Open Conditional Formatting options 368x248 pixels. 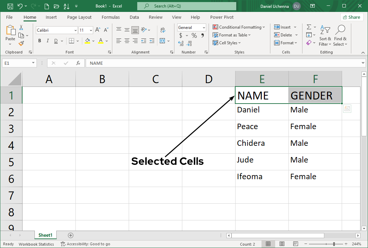click(239, 27)
